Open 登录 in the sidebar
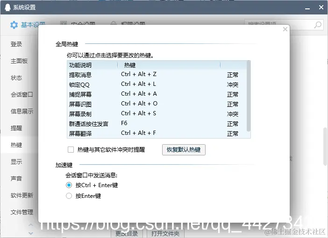The image size is (328, 238). click(16, 44)
